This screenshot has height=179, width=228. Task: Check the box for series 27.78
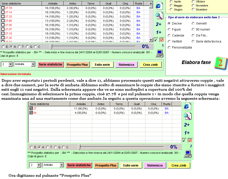coord(3,8)
